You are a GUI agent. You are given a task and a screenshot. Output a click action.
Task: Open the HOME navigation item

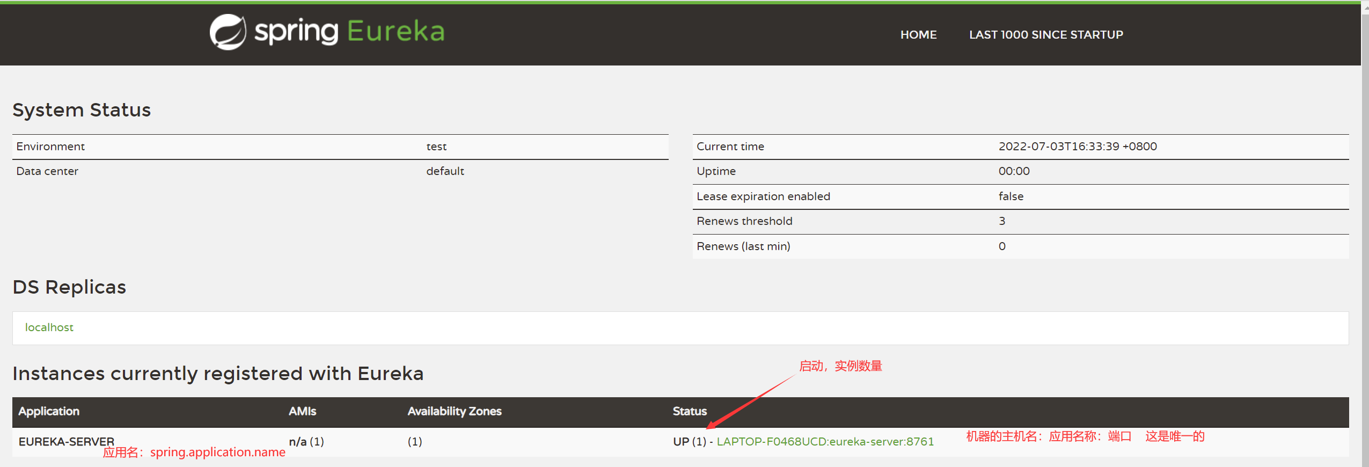918,35
